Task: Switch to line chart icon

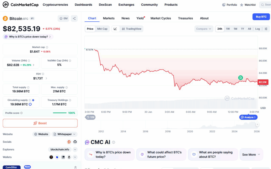Action: (115, 29)
